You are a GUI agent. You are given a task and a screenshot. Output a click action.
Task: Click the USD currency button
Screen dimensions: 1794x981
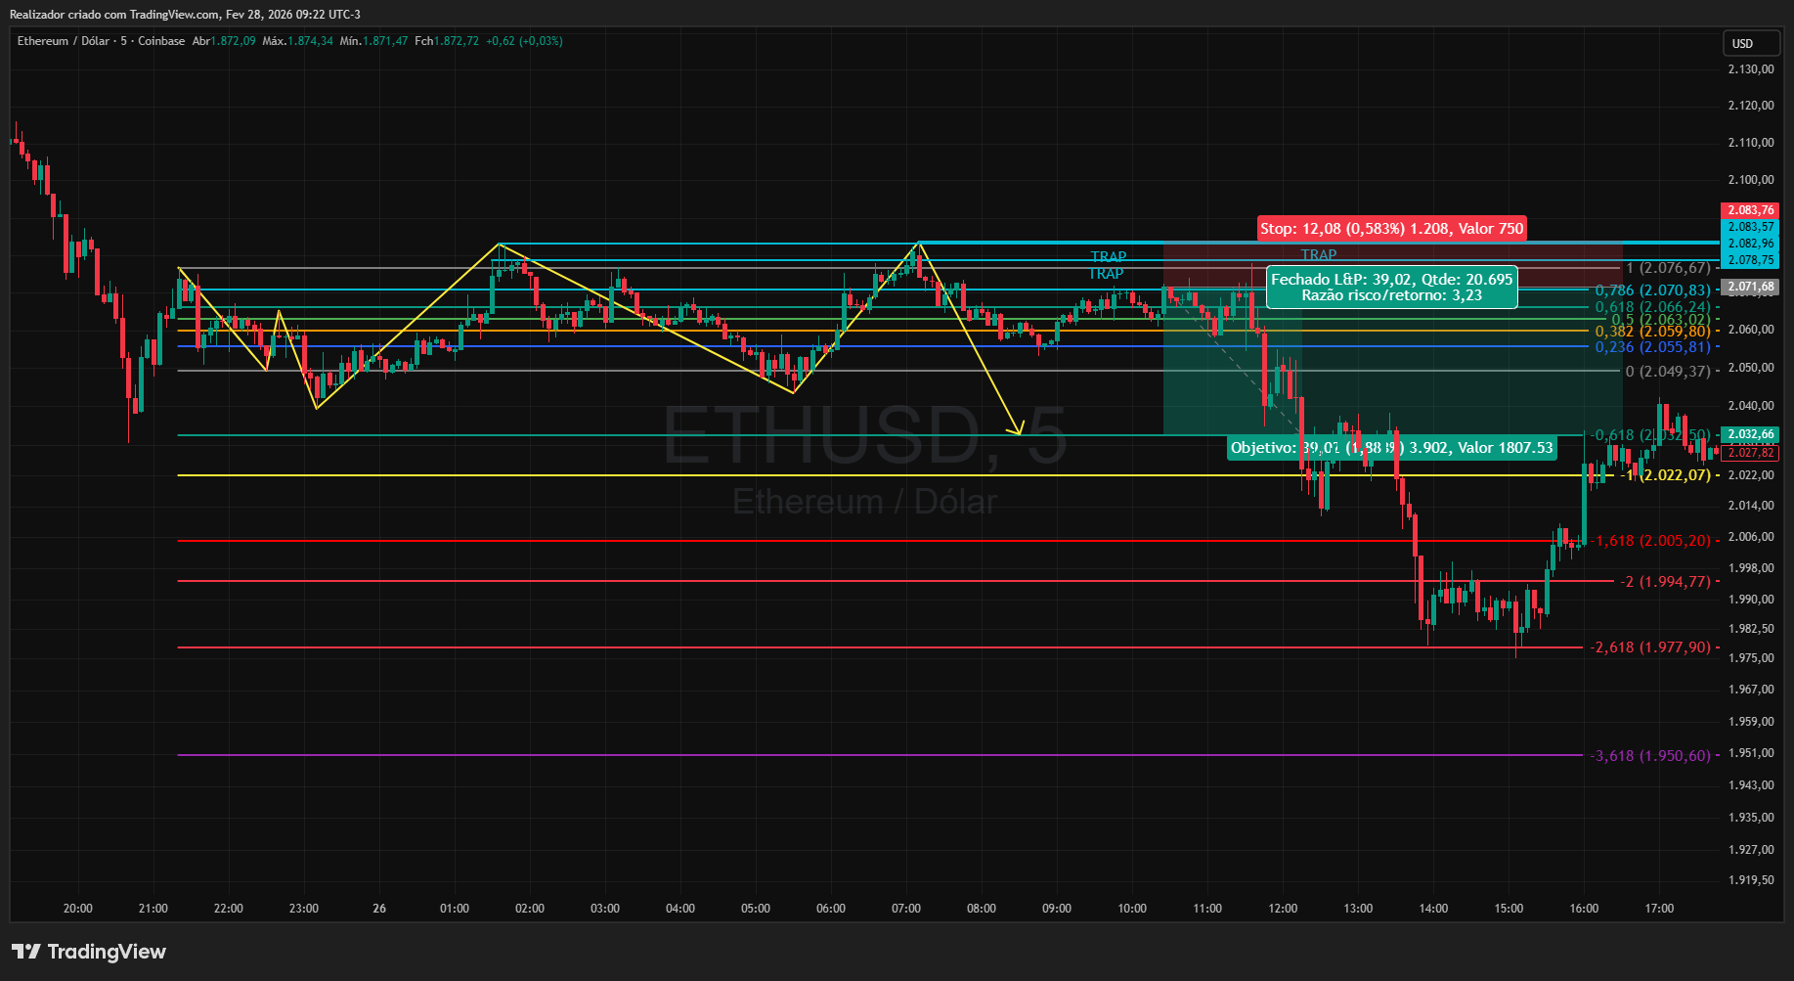coord(1750,43)
